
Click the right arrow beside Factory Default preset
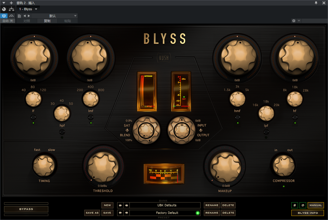click(127, 213)
